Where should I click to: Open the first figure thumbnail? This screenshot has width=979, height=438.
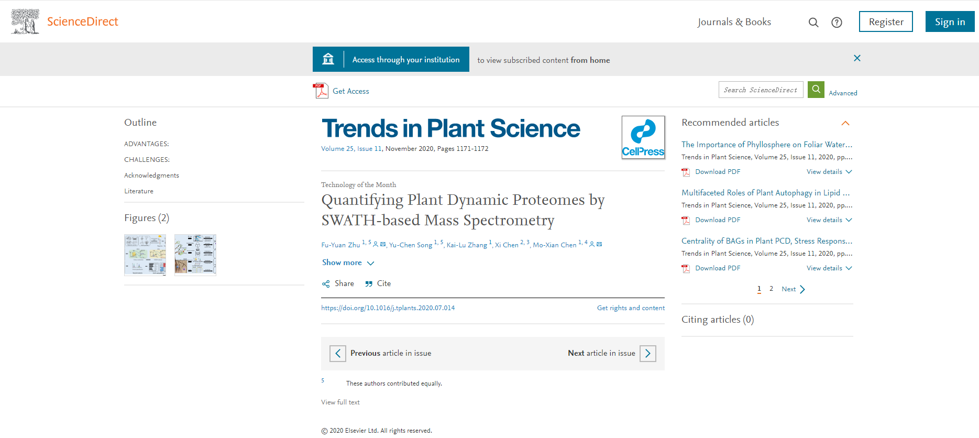145,255
